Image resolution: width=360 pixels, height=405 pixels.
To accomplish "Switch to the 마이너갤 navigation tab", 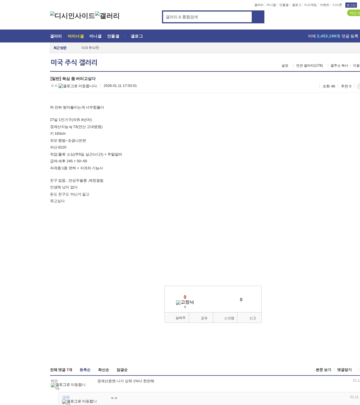I will click(x=76, y=36).
